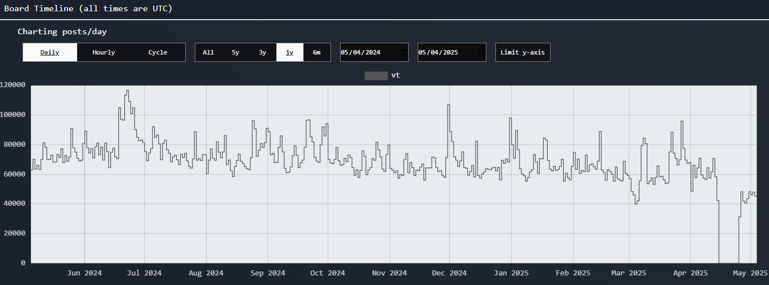Select the 5y time range
The width and height of the screenshot is (769, 285).
coord(235,52)
